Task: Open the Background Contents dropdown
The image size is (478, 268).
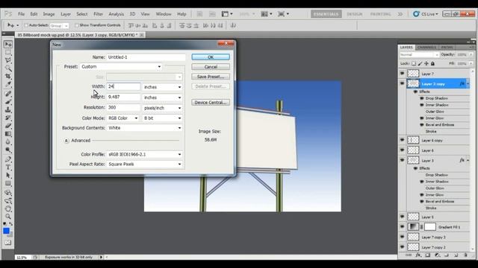Action: click(145, 128)
